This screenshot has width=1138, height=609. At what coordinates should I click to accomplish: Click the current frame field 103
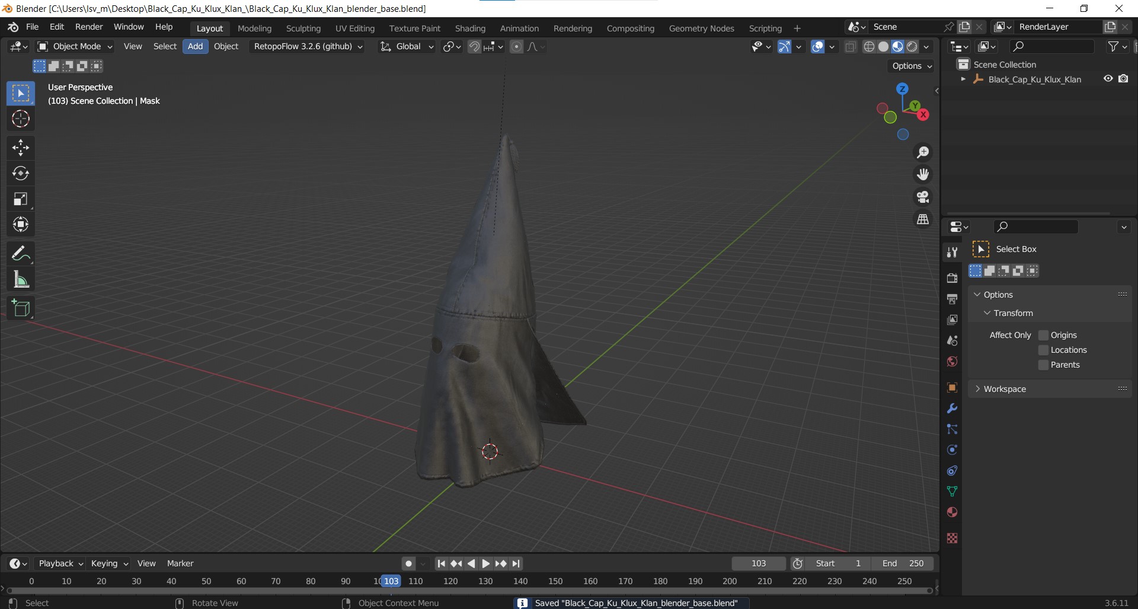759,563
